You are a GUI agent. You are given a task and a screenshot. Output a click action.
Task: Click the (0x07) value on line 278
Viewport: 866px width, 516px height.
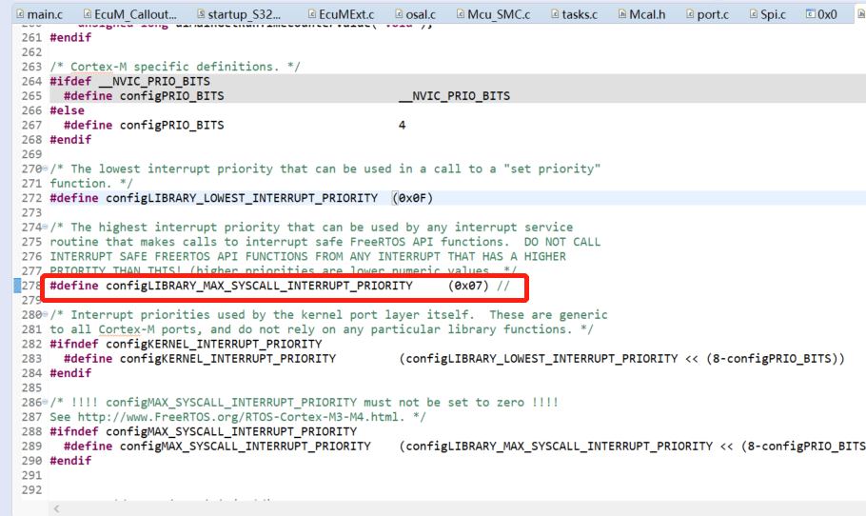pyautogui.click(x=468, y=286)
